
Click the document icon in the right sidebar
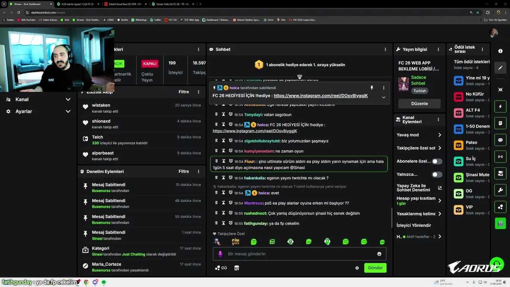click(x=500, y=124)
